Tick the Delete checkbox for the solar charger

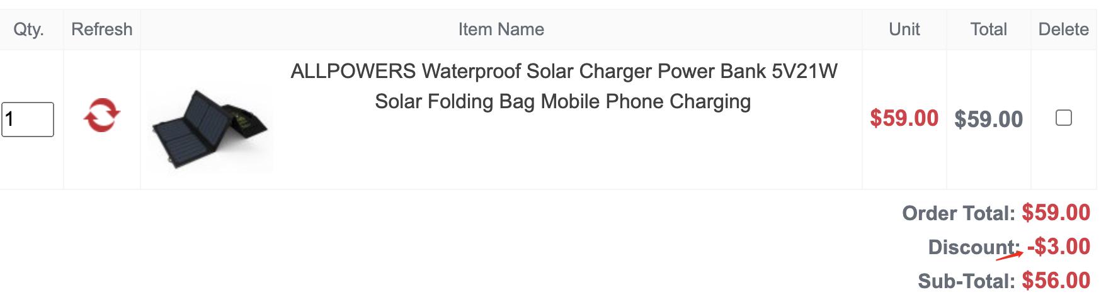point(1063,118)
